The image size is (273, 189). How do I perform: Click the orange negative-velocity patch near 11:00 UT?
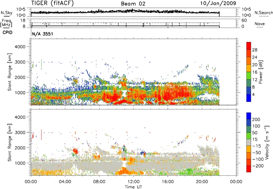click(124, 171)
